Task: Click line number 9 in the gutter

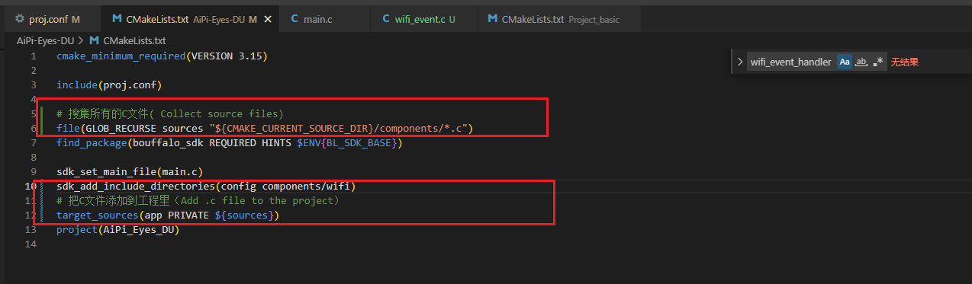Action: tap(33, 171)
